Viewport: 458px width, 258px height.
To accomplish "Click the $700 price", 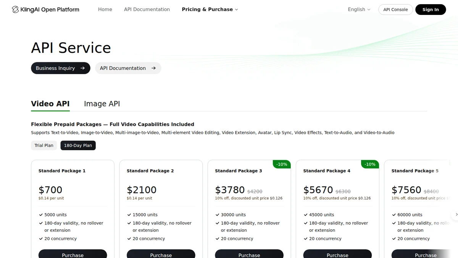I will point(50,190).
